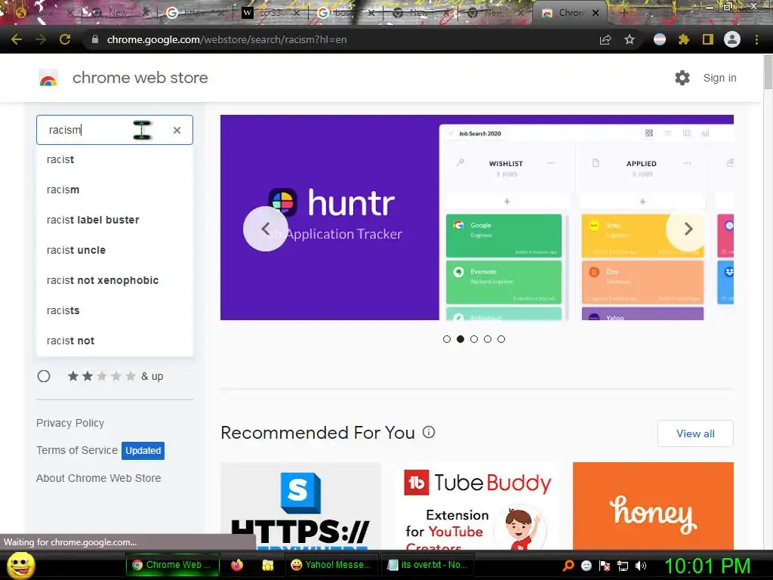The image size is (773, 580).
Task: Click the Sign in link
Action: pos(719,78)
